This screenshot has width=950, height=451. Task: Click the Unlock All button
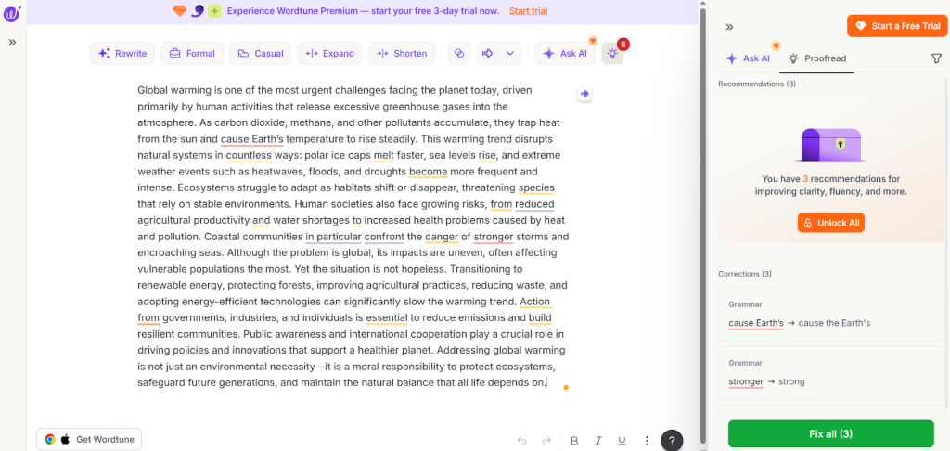tap(830, 223)
